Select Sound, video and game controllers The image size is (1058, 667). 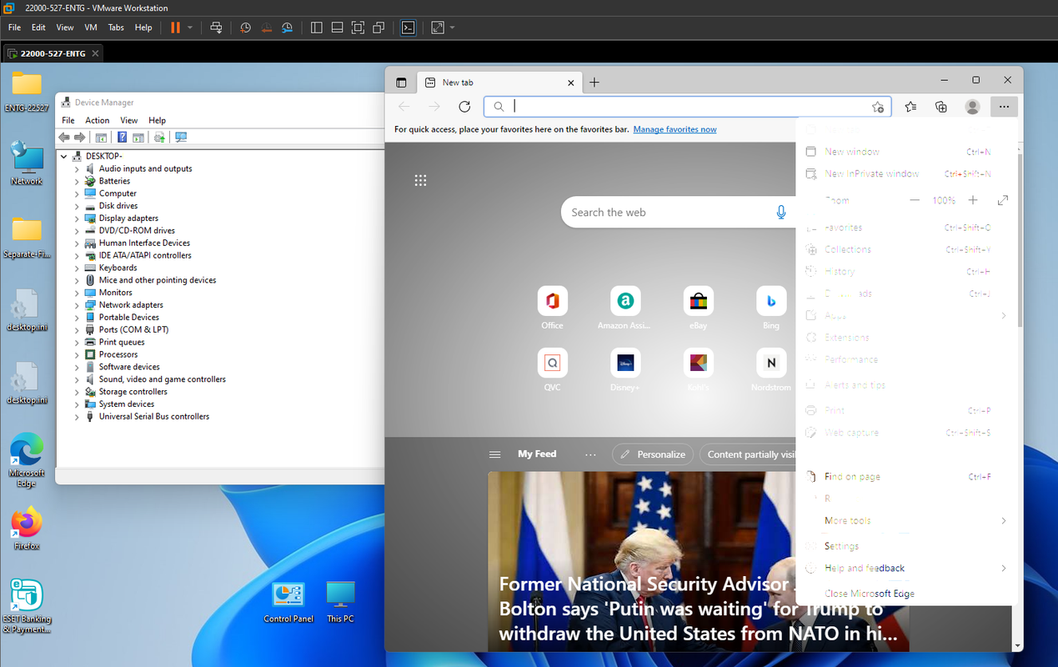pyautogui.click(x=163, y=379)
